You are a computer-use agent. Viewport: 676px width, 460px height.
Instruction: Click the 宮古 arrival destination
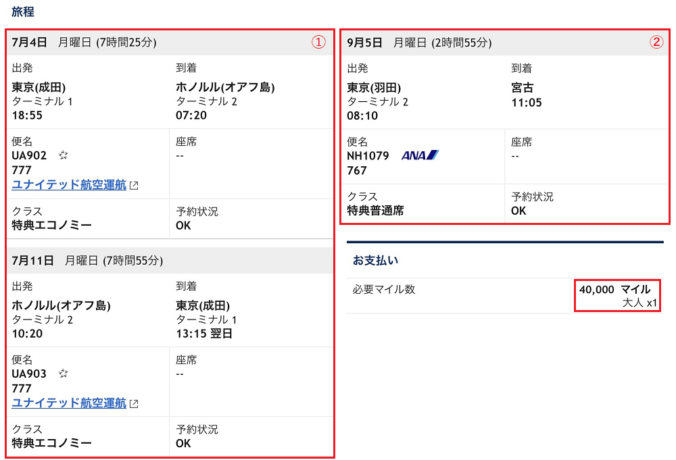pos(523,88)
